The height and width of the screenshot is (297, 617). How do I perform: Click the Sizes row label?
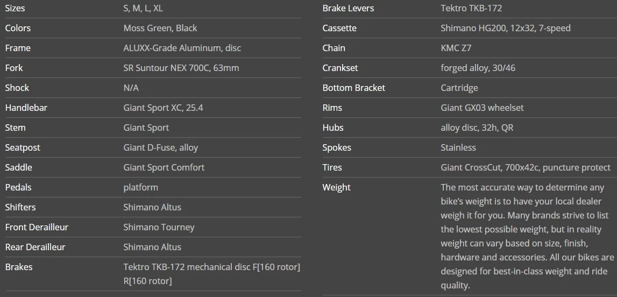click(x=15, y=8)
